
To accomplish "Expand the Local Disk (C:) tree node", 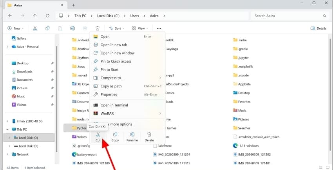I will click(x=9, y=138).
